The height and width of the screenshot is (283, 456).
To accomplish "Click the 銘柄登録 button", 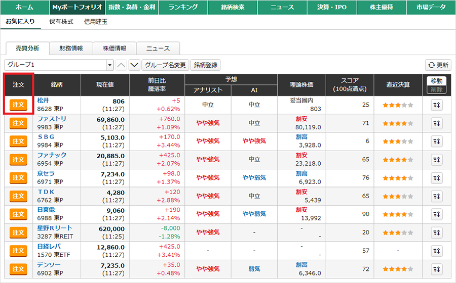I will pyautogui.click(x=206, y=65).
